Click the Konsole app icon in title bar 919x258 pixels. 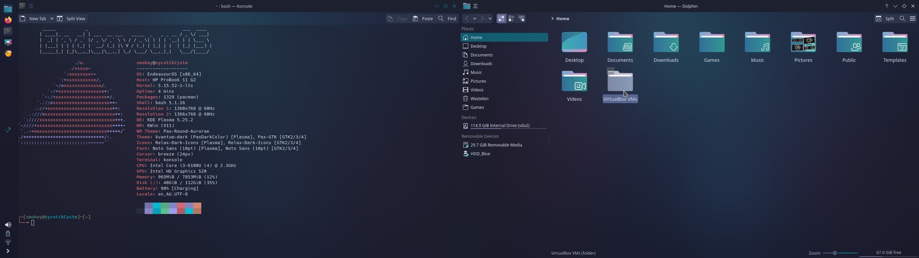point(22,6)
